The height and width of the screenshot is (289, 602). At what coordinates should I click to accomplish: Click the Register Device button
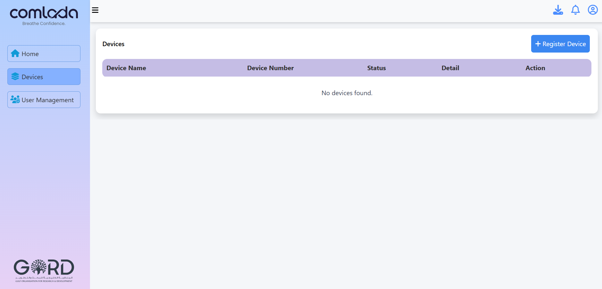pos(560,44)
